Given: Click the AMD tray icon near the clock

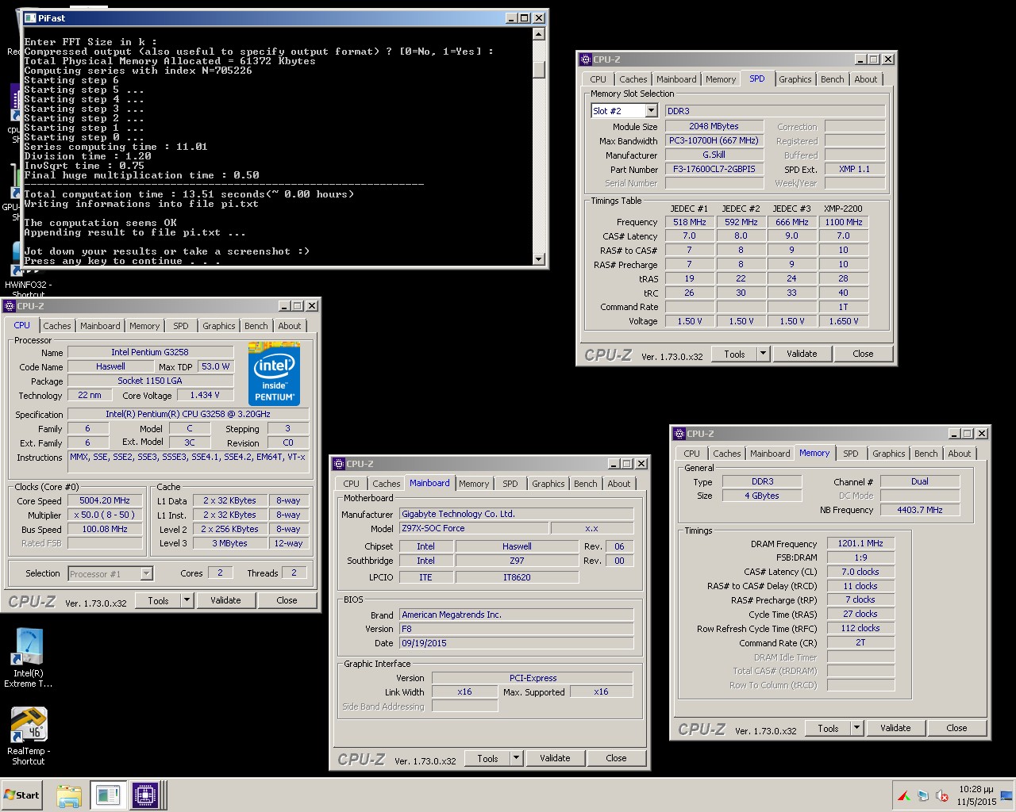Looking at the screenshot, I should (x=904, y=795).
